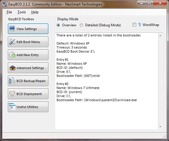Click the BCD Backup/Repair database icon
This screenshot has width=169, height=141.
pyautogui.click(x=12, y=81)
